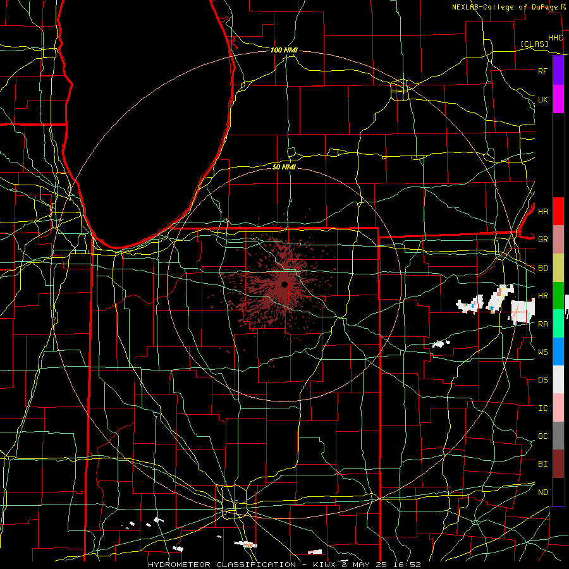Click the 50 NMI range ring label
Image resolution: width=569 pixels, height=569 pixels.
point(284,167)
